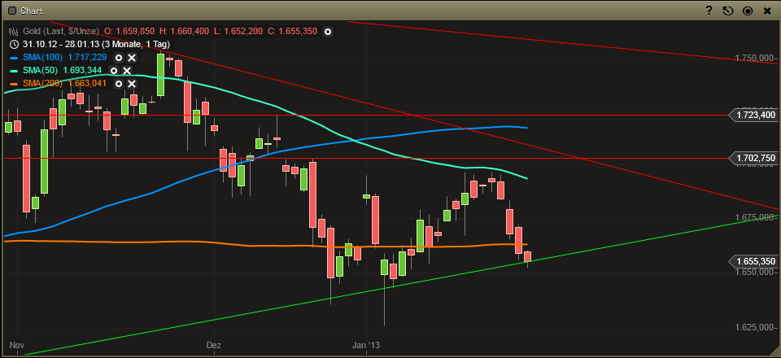Remove the SMA(200) indicator with its X
The image size is (781, 358).
click(x=132, y=83)
